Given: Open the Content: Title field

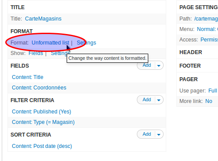Looking at the screenshot, I should 28,77.
